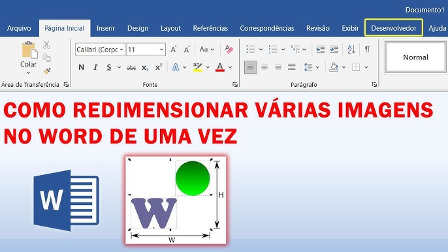Screen dimensions: 448x252
Task: Open the Fonte dialog launcher
Action: [235, 84]
